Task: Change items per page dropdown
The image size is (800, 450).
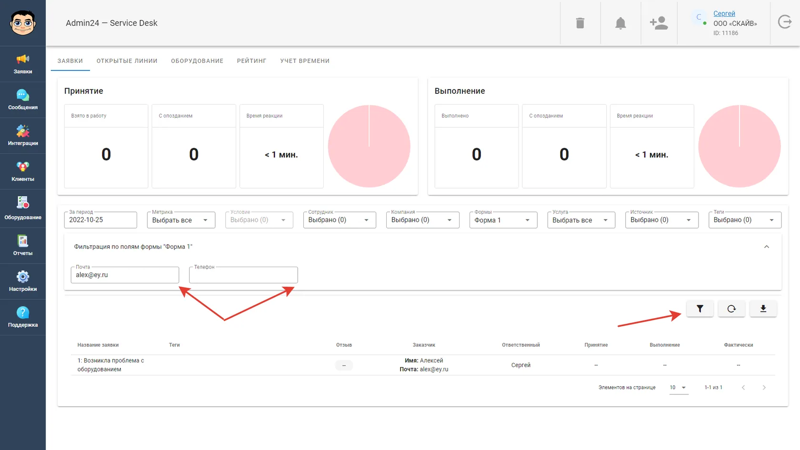Action: [678, 388]
